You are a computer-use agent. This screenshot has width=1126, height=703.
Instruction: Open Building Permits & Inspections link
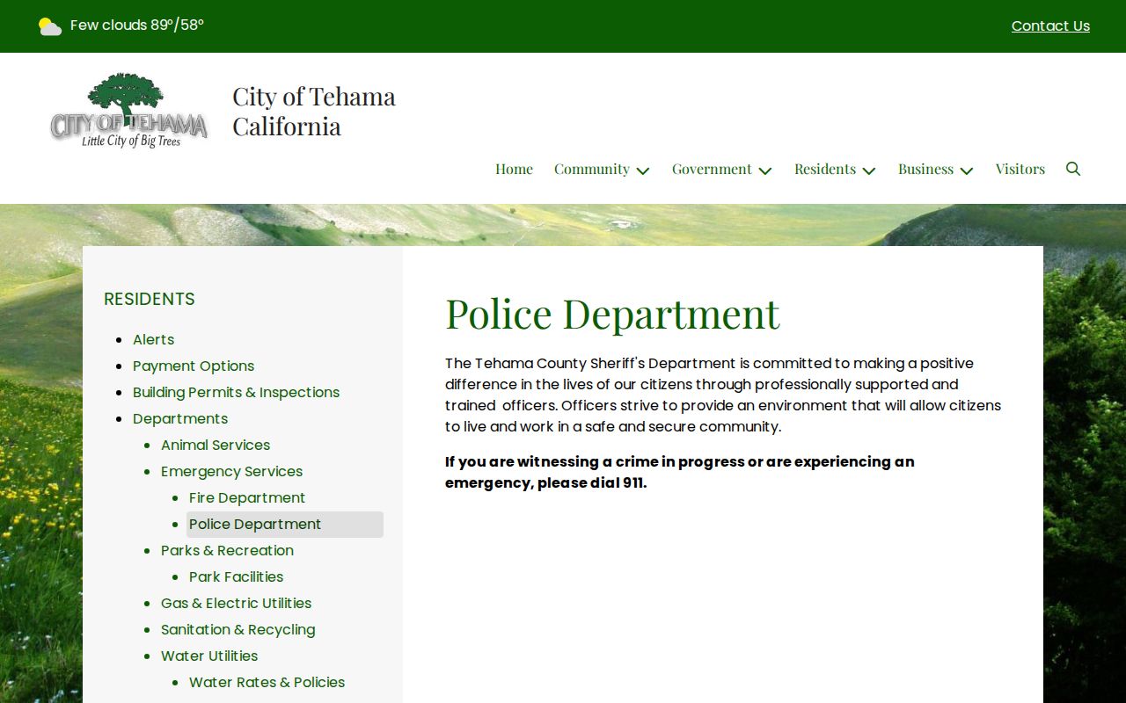(x=236, y=392)
